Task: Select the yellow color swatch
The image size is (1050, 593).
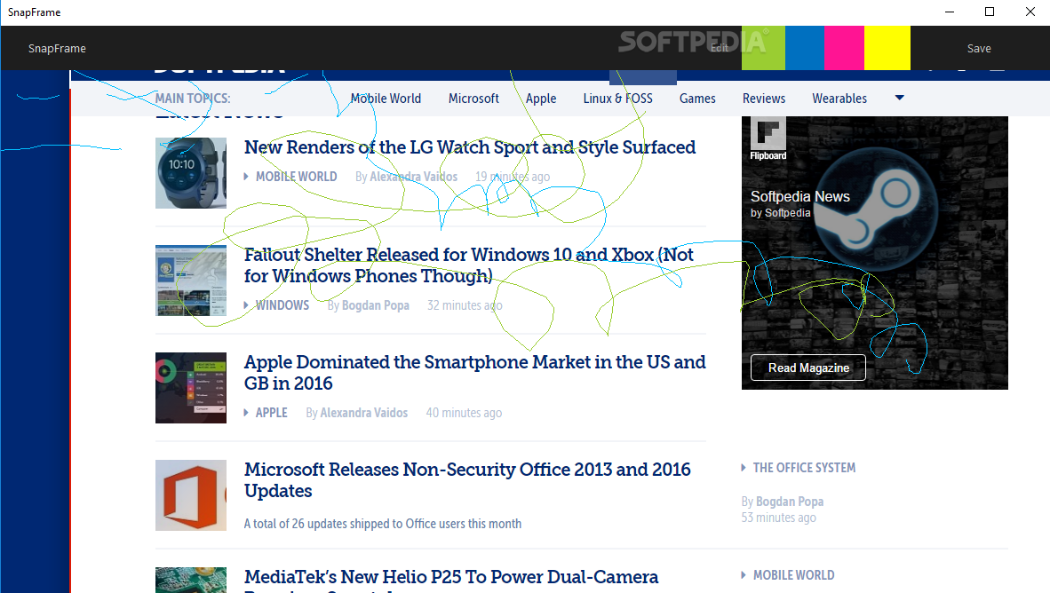Action: click(887, 48)
